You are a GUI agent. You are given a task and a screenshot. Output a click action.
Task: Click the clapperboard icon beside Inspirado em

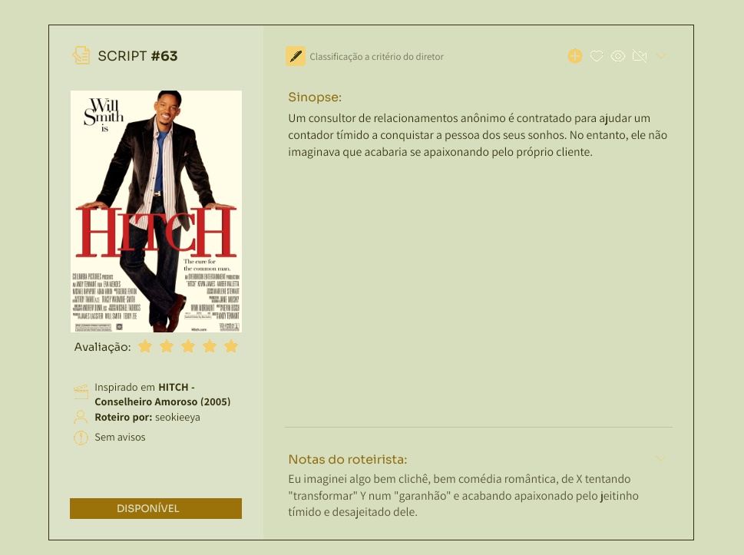point(81,391)
